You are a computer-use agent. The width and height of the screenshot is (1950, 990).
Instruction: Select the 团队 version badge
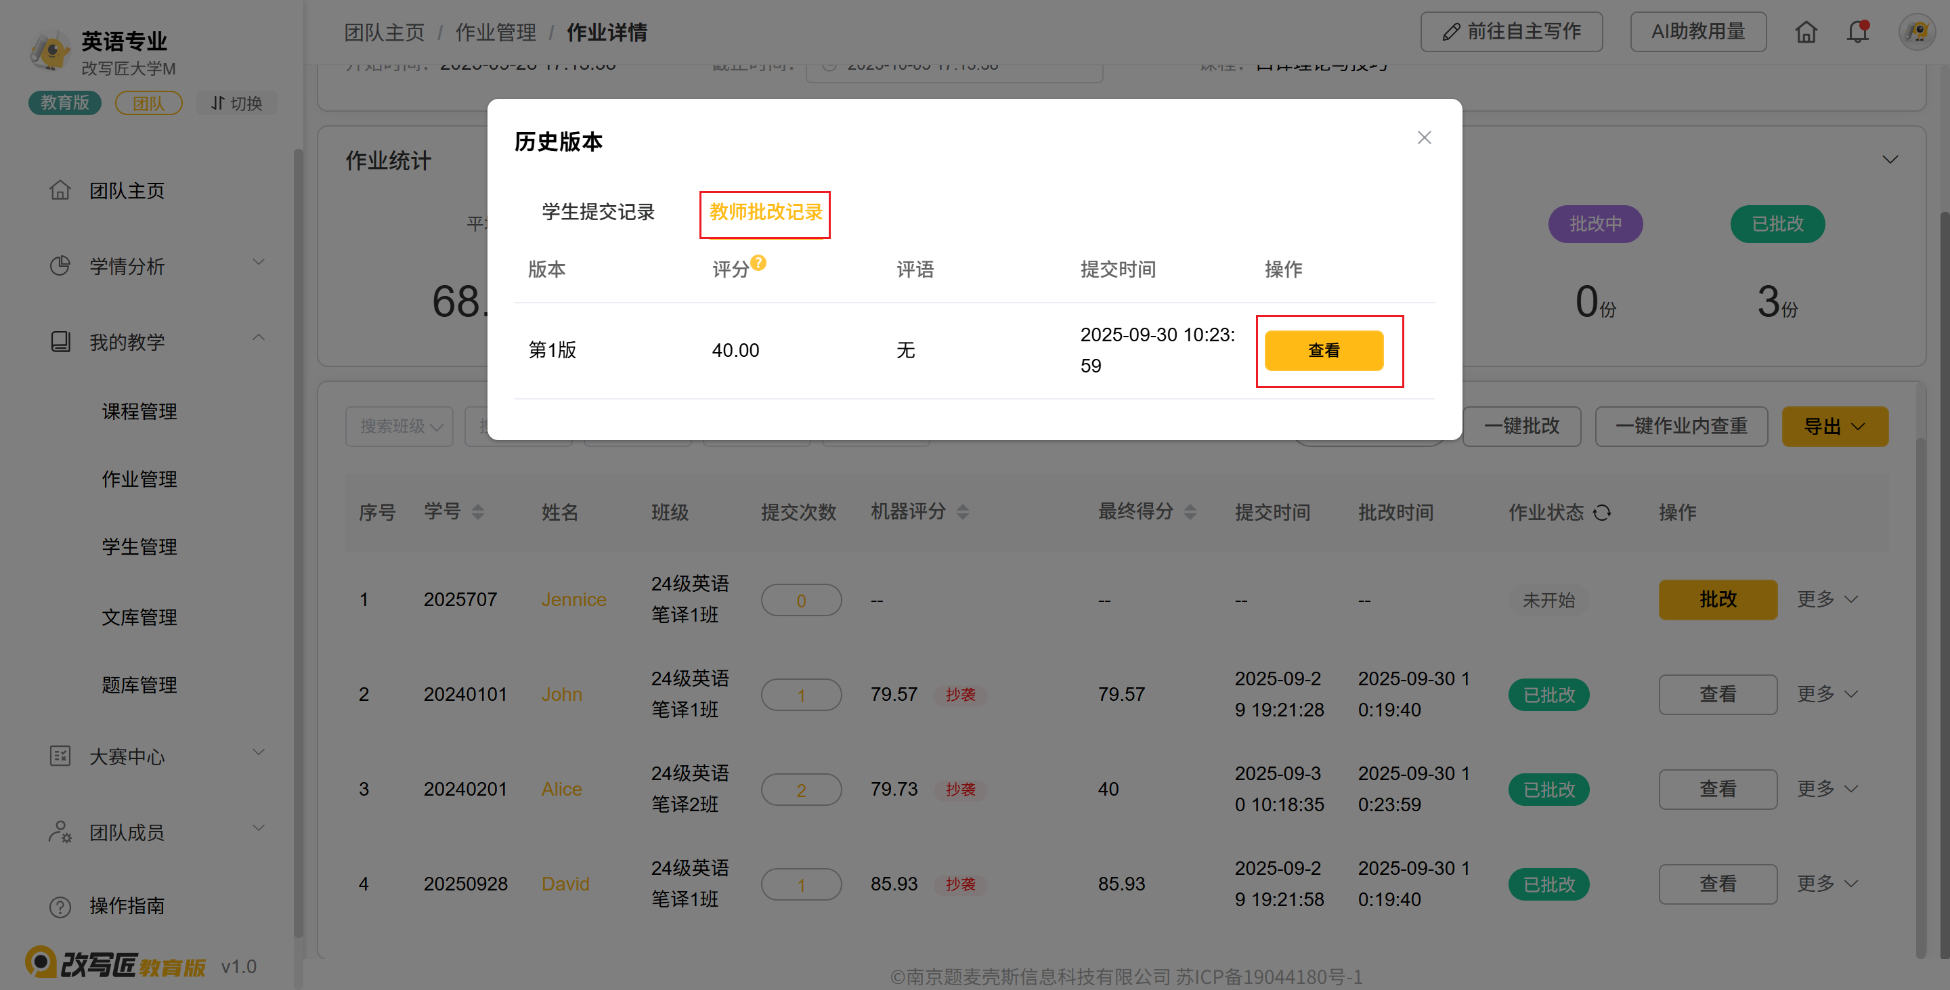(148, 103)
